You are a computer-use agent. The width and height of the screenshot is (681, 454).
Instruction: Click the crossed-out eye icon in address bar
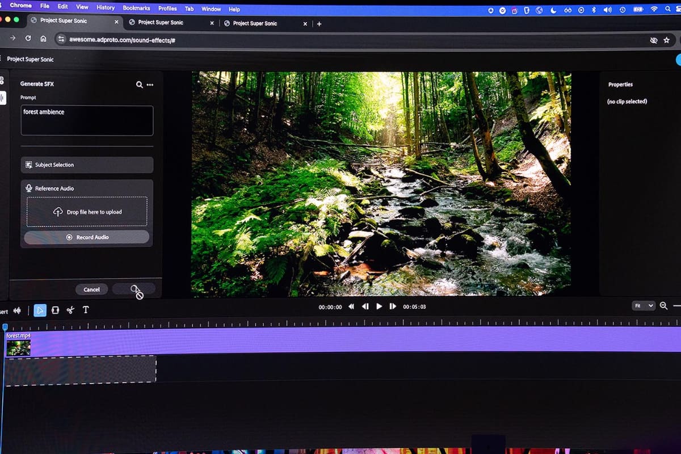pos(653,40)
